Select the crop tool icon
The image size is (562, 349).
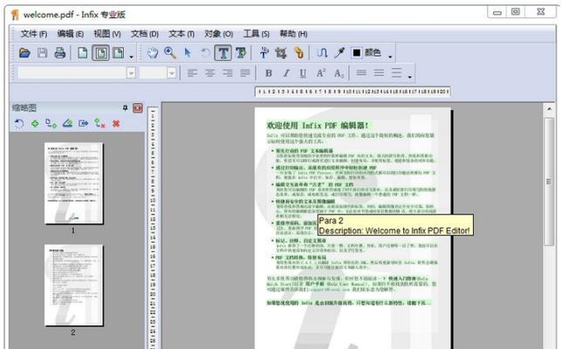(281, 53)
